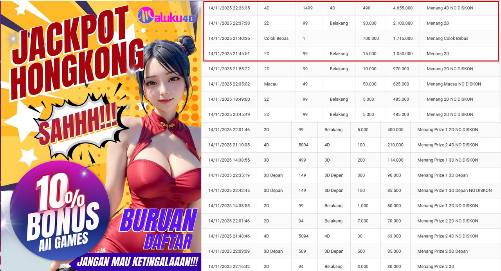Select timestamp 14/11/2025 21:40:36
The height and width of the screenshot is (271, 501).
229,38
